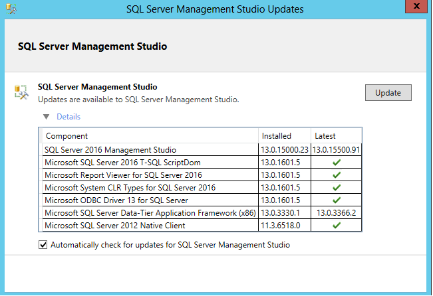Click the application icon in the title bar
This screenshot has width=433, height=296.
click(x=9, y=9)
